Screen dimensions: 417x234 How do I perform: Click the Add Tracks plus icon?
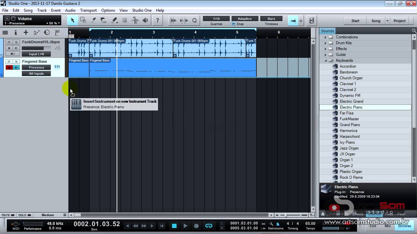(x=26, y=32)
